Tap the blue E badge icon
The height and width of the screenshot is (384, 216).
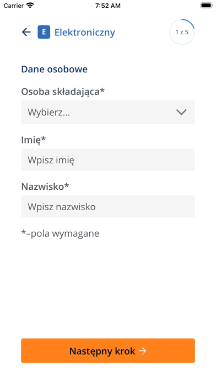tap(44, 32)
